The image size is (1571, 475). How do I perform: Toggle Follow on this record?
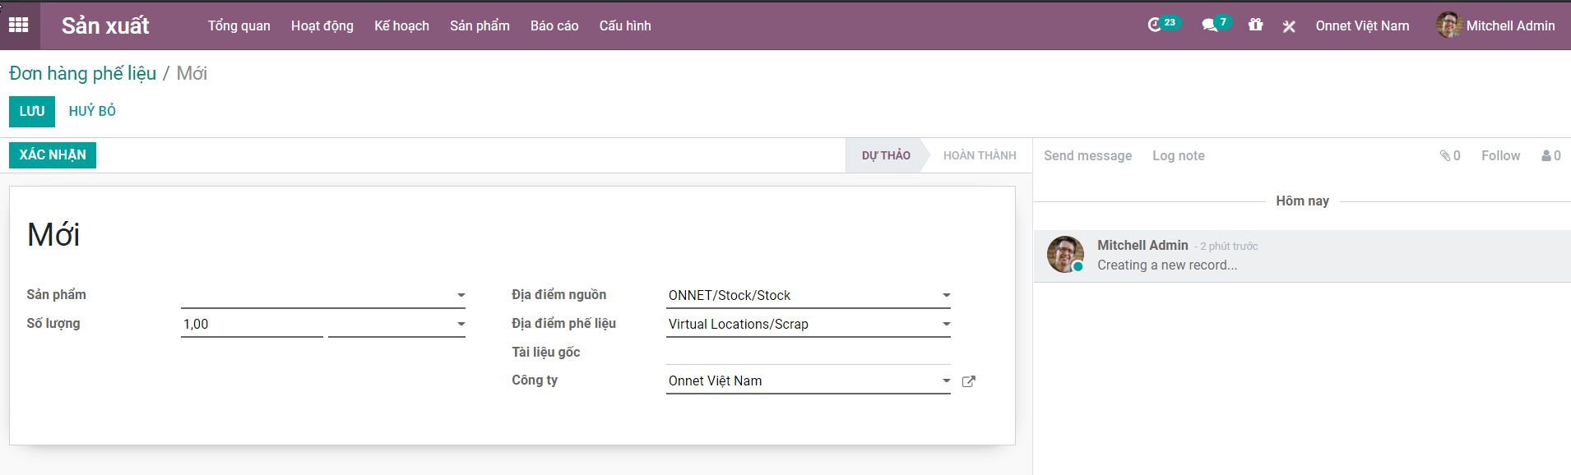tap(1500, 155)
